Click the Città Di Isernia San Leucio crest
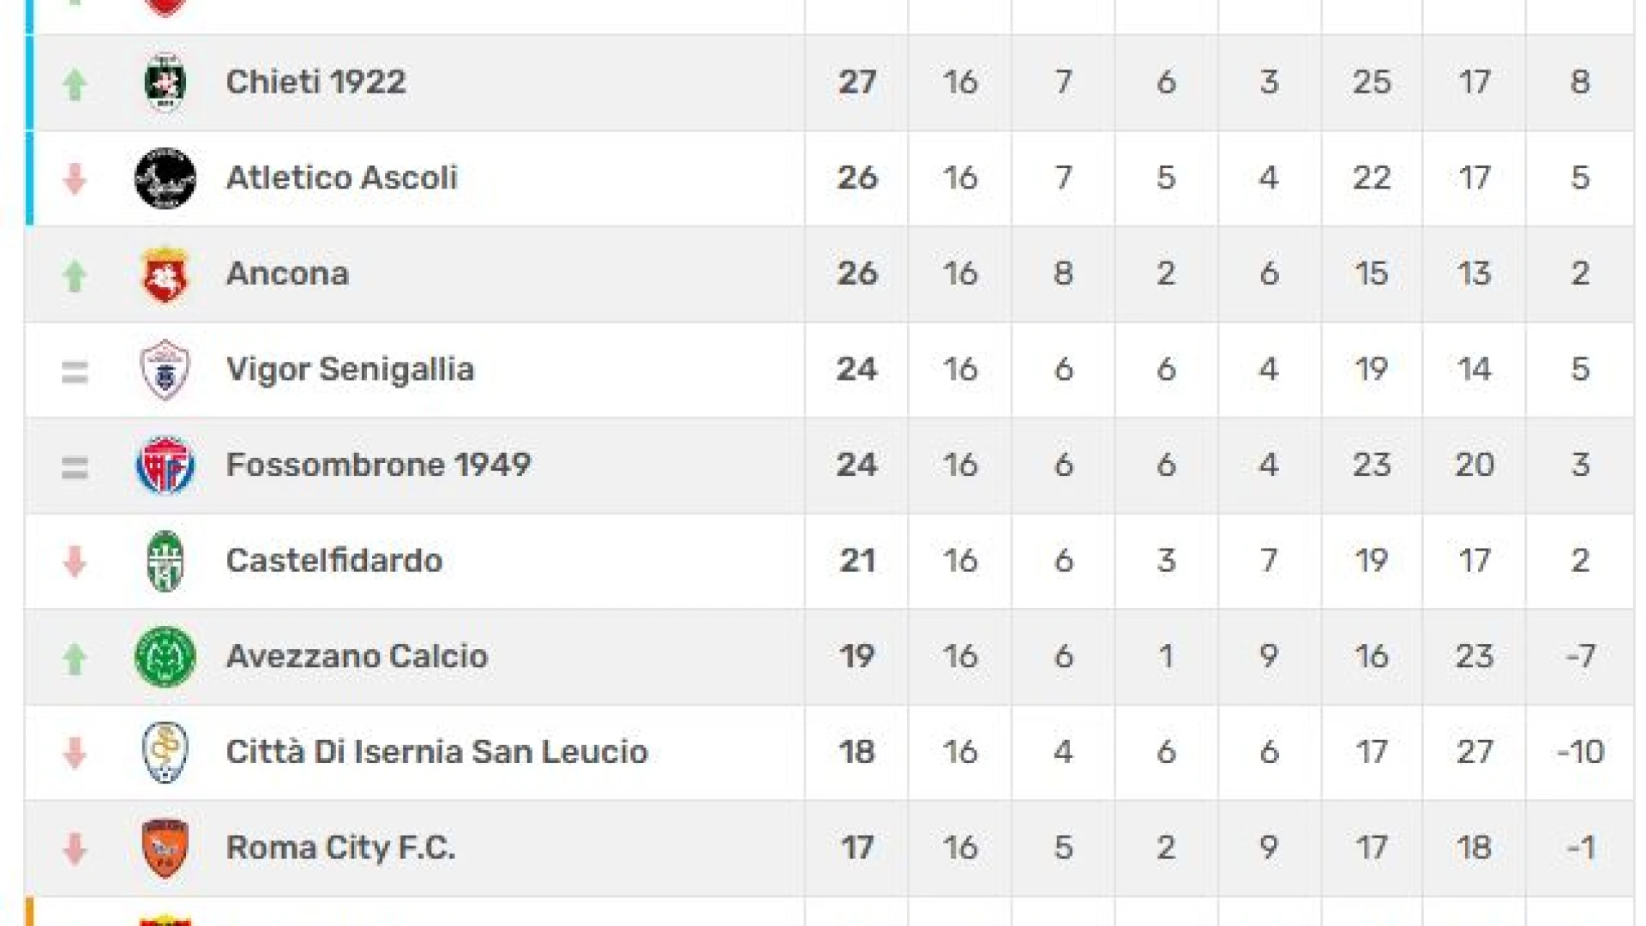 [165, 753]
